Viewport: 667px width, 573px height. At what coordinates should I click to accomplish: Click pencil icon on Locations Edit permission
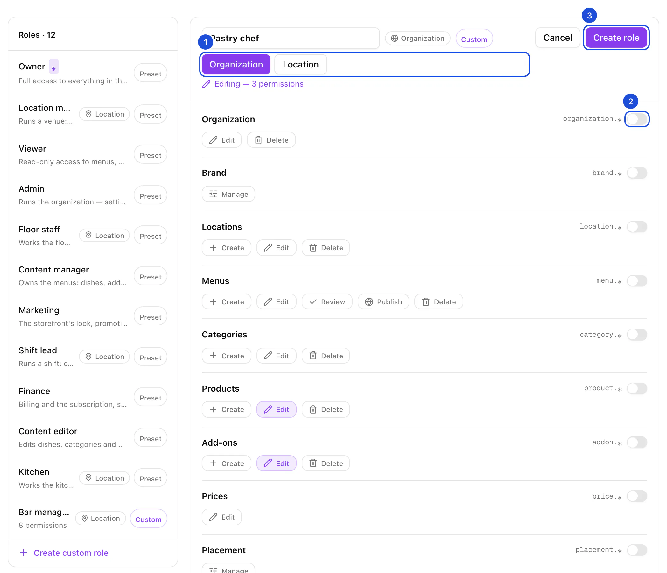coord(268,248)
